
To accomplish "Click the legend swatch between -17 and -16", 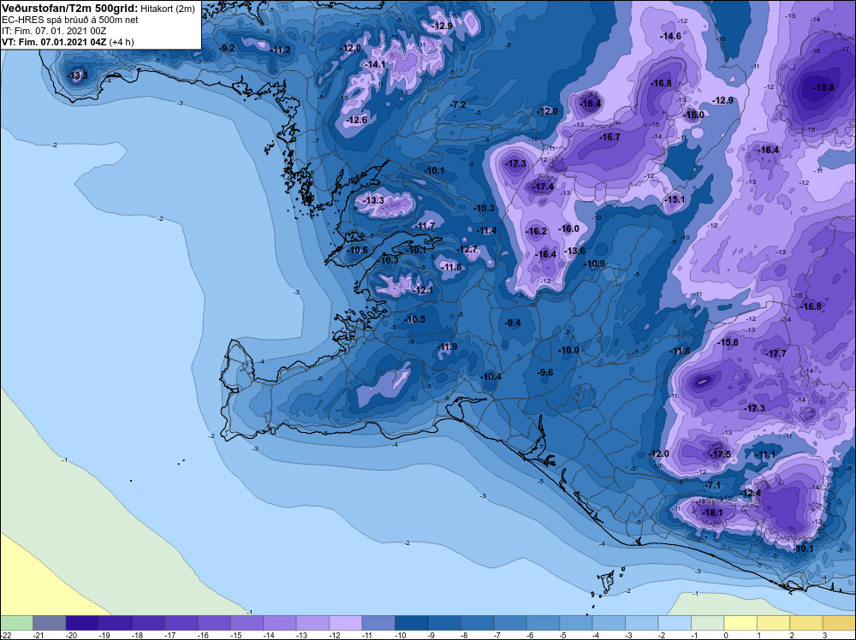I will click(x=181, y=623).
